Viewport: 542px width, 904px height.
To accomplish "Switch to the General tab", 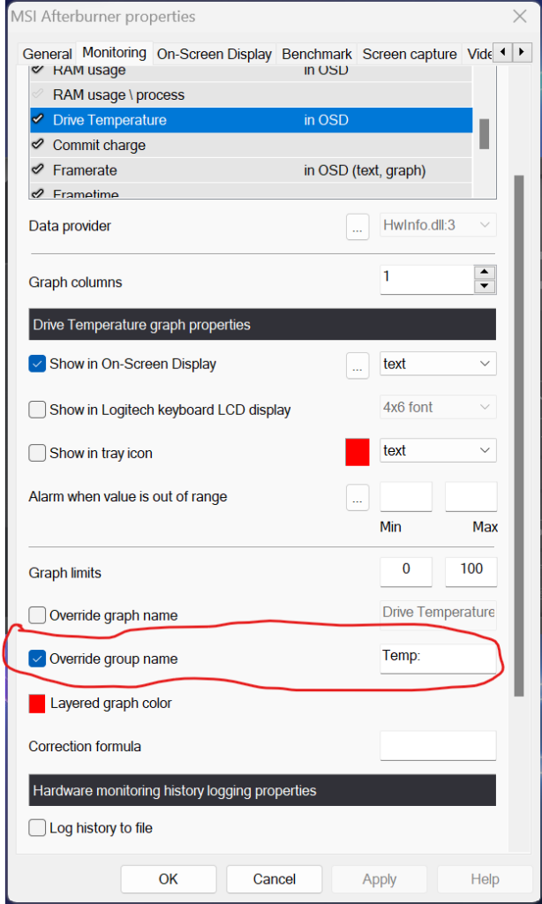I will click(x=48, y=54).
